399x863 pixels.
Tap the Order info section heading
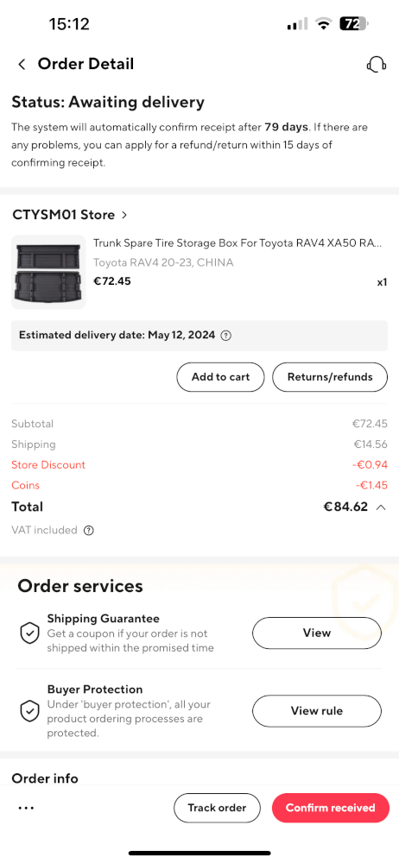(x=45, y=778)
